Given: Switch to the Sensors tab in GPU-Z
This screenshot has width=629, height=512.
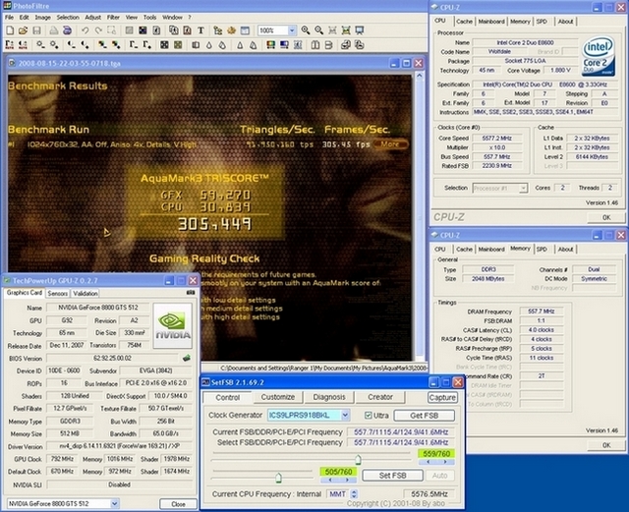Looking at the screenshot, I should 57,293.
